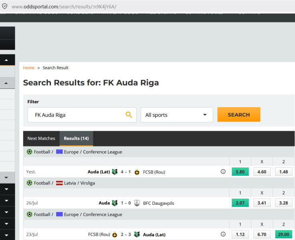Collapse the grey sidebar section up arrow
295x240 pixels.
click(x=6, y=83)
